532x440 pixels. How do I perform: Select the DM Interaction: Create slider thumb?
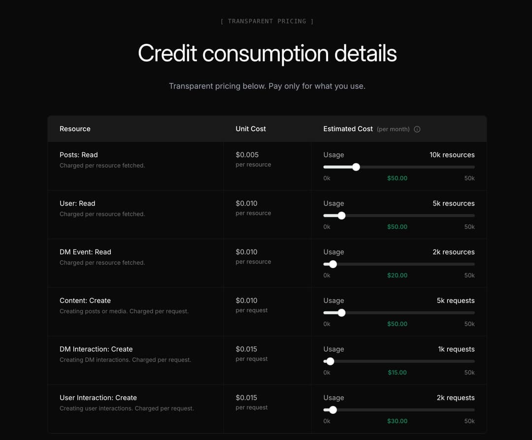[x=330, y=361]
